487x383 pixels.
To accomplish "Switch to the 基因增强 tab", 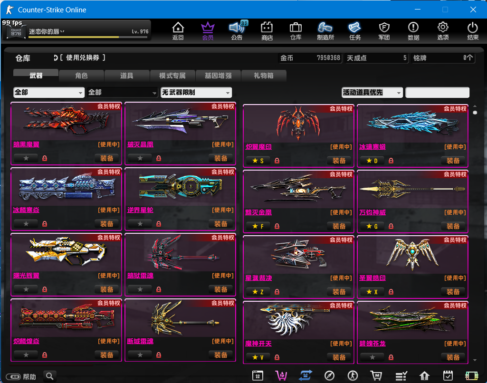I will click(x=218, y=76).
